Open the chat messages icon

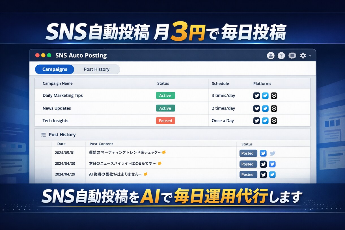(x=292, y=56)
